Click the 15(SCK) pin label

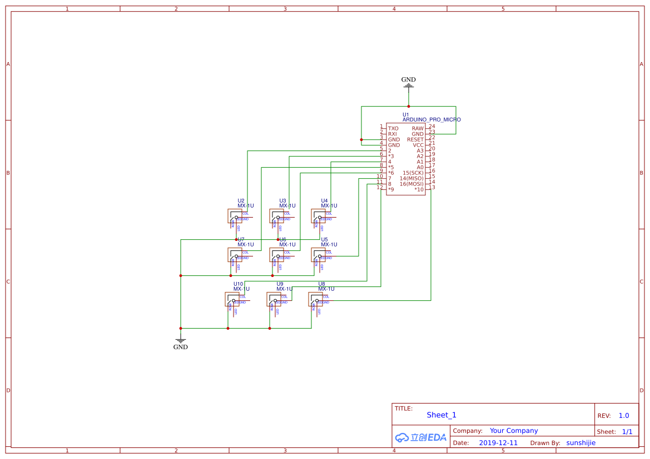(x=413, y=173)
